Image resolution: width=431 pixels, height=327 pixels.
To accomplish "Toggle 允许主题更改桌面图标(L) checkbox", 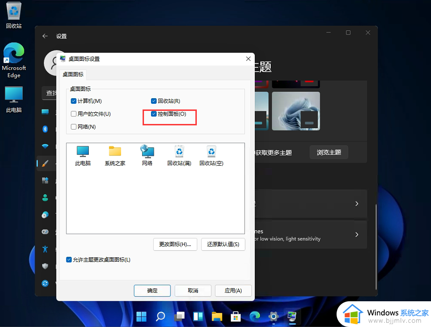I will [69, 260].
